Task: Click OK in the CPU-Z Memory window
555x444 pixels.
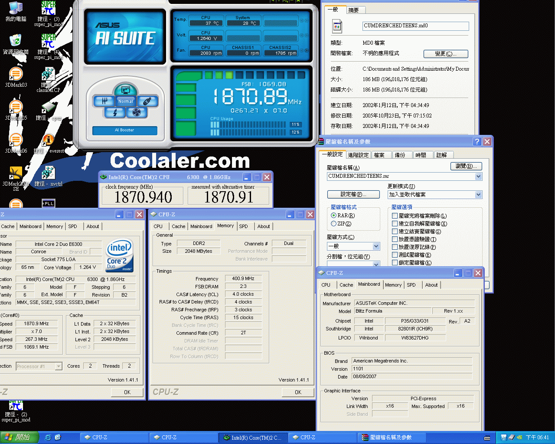Action: pos(298,392)
